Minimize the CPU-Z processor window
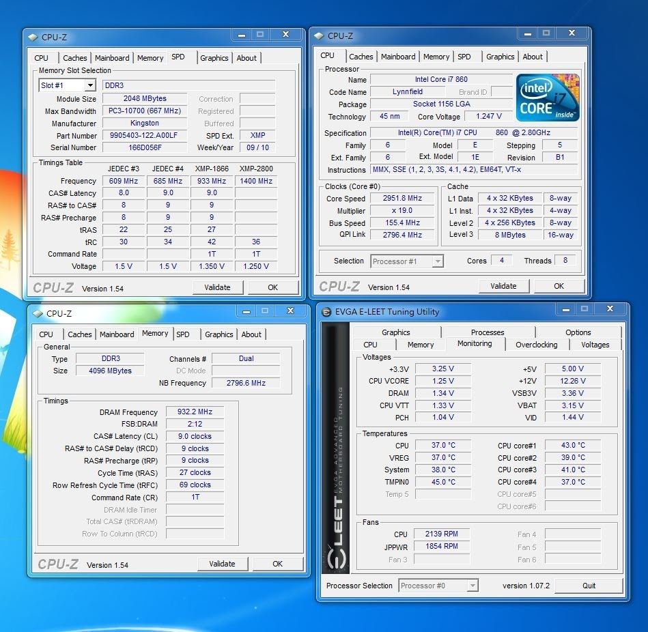This screenshot has height=632, width=648. click(x=528, y=33)
